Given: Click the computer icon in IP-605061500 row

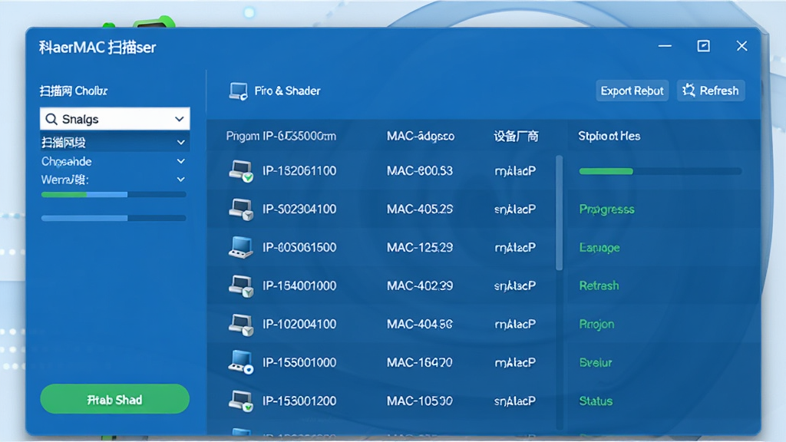Looking at the screenshot, I should coord(240,248).
